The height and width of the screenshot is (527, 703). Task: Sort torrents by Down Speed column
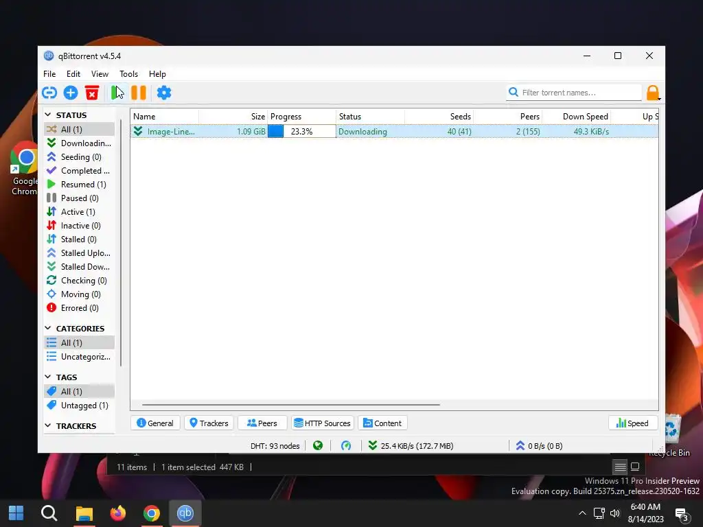click(x=576, y=117)
